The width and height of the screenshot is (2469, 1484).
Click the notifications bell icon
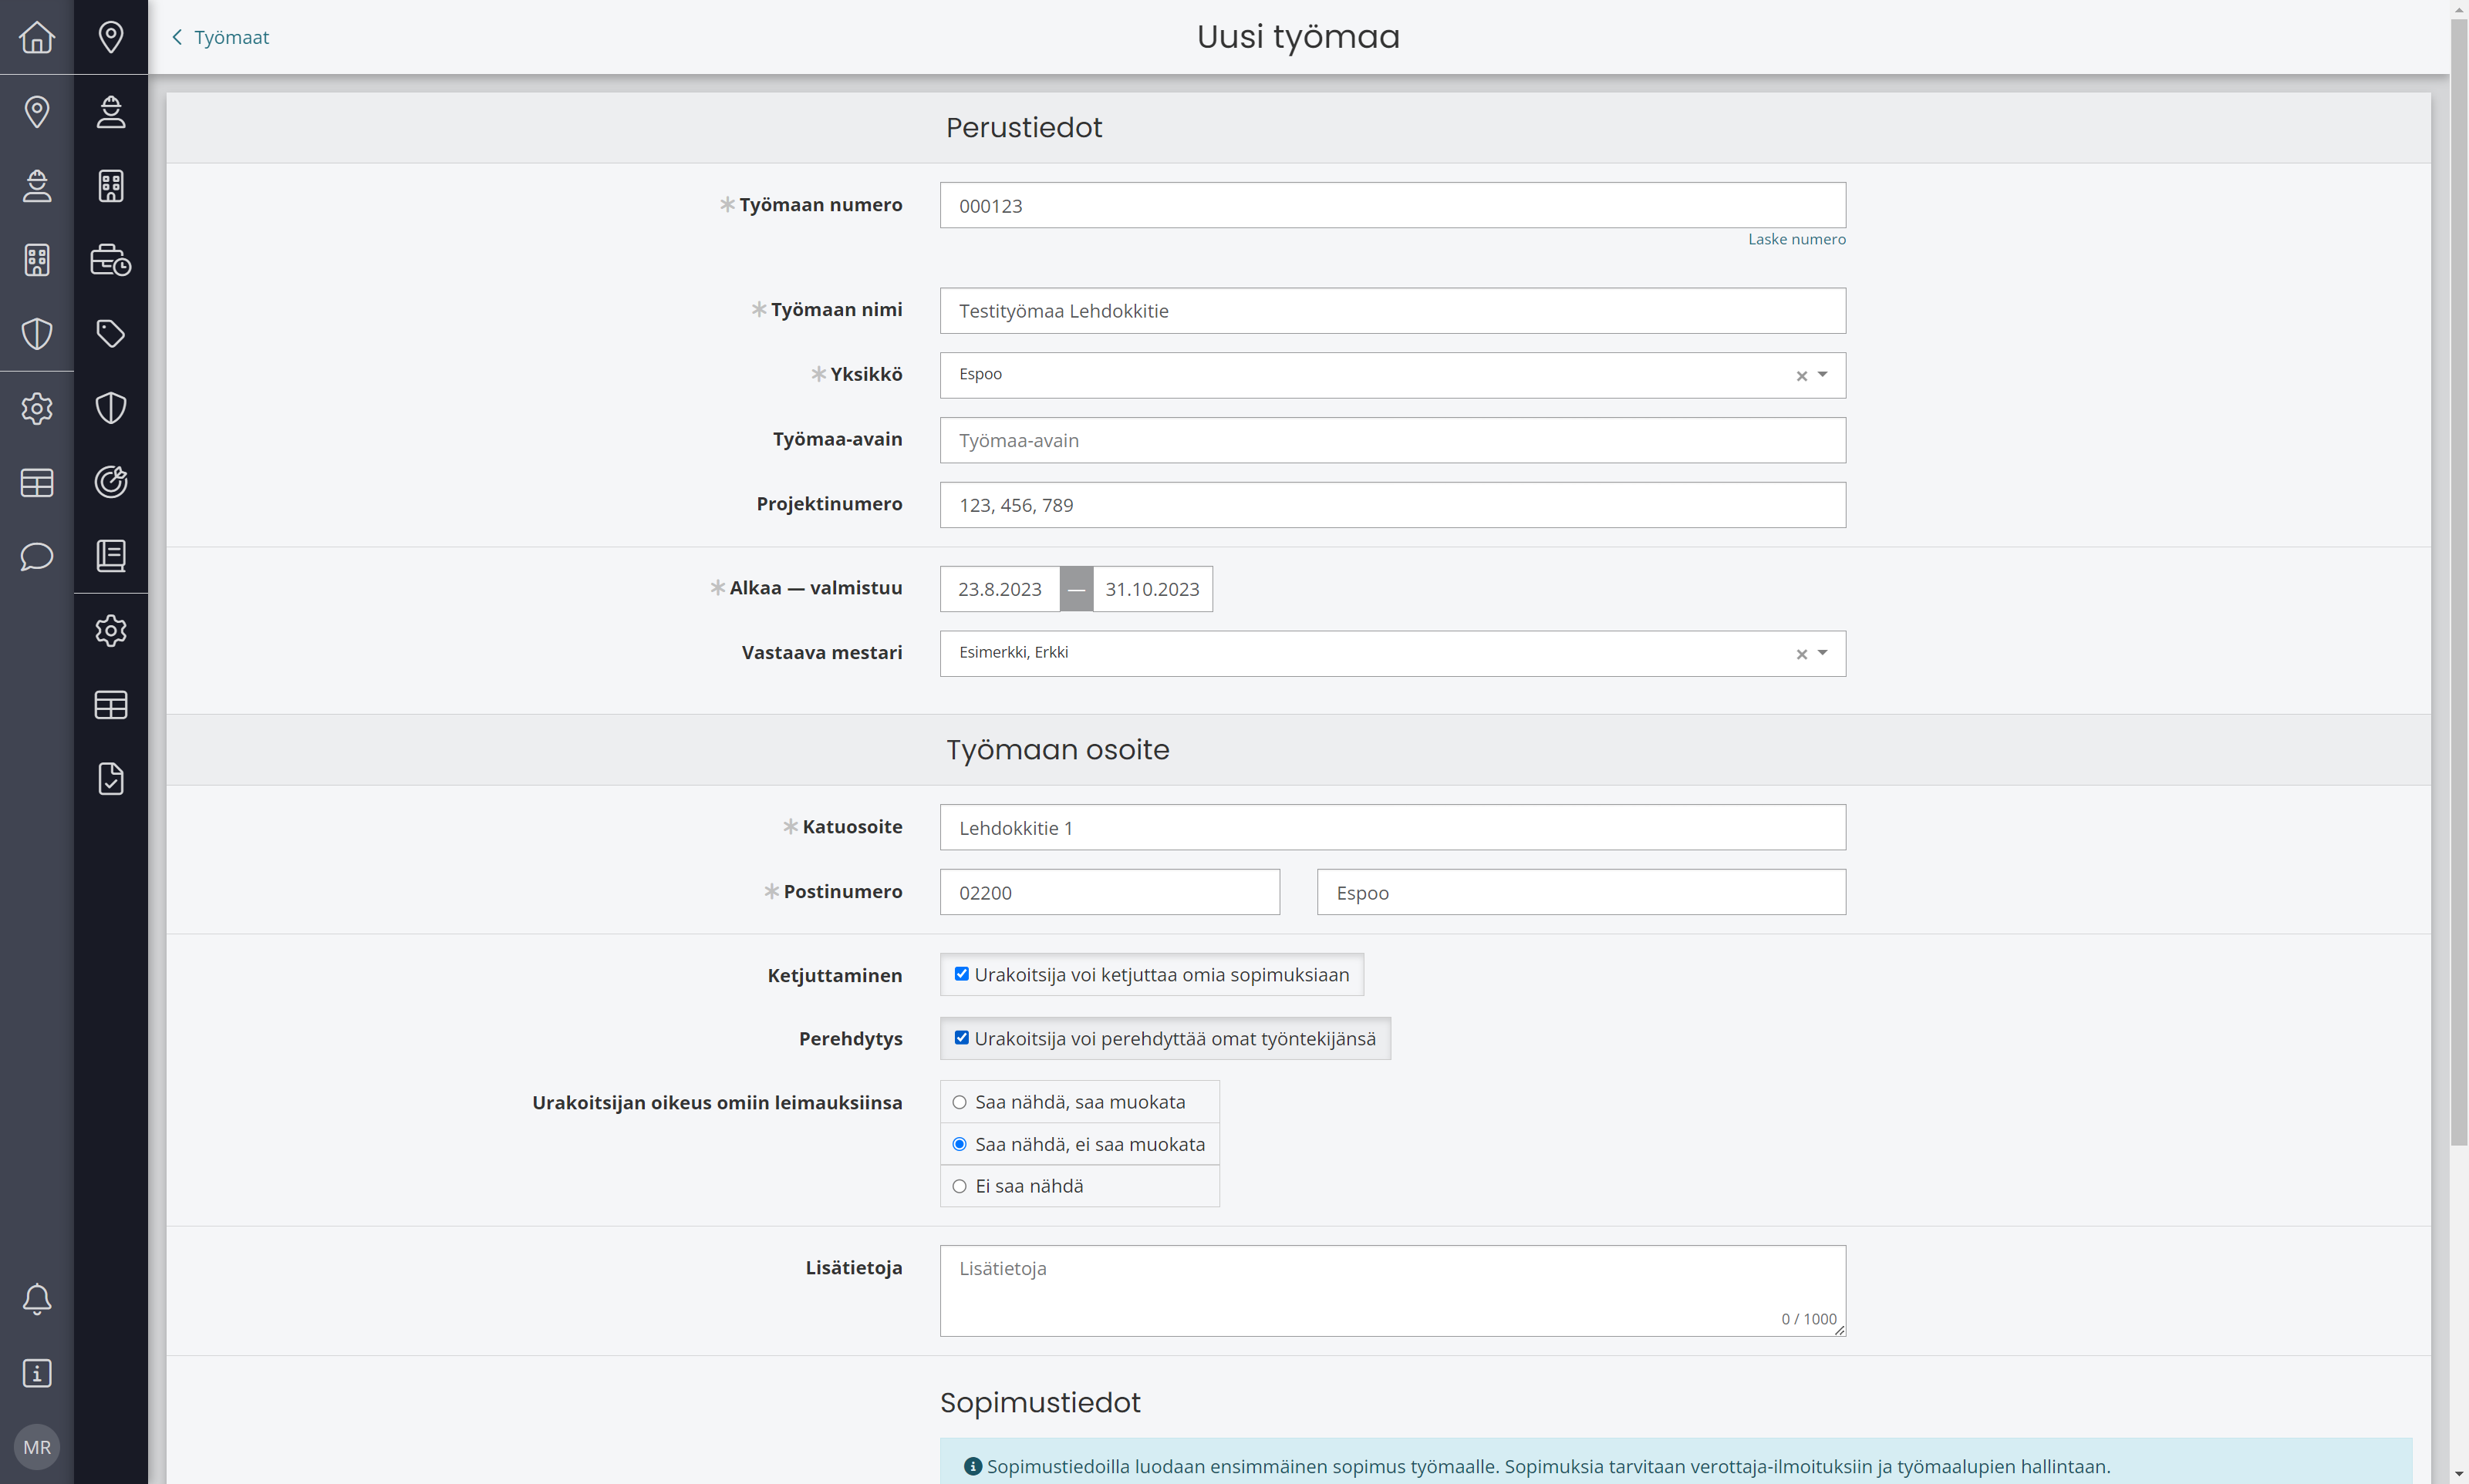pyautogui.click(x=37, y=1299)
